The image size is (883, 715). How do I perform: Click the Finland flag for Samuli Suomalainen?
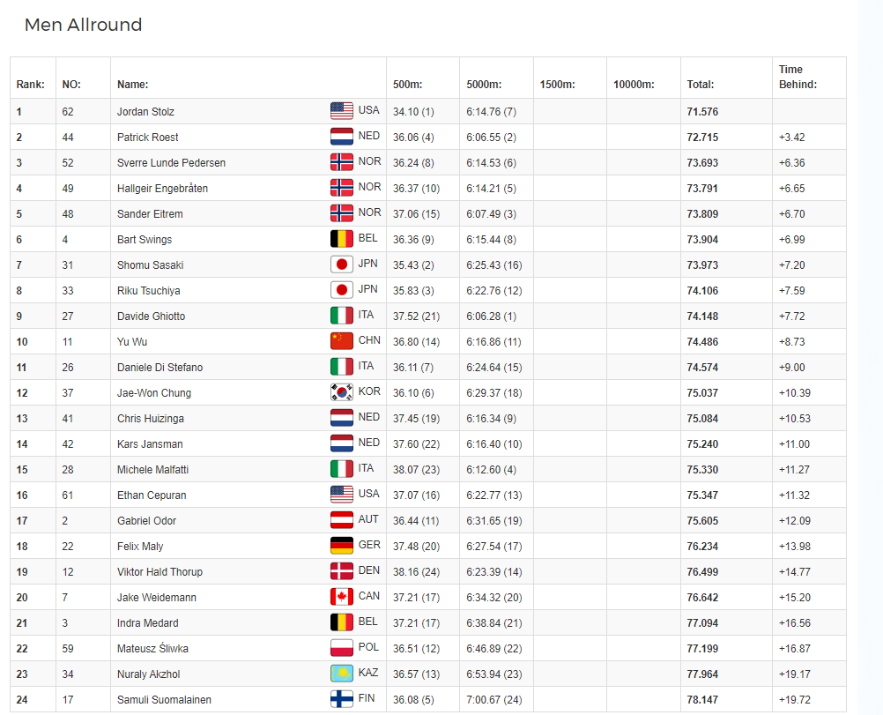click(x=341, y=699)
